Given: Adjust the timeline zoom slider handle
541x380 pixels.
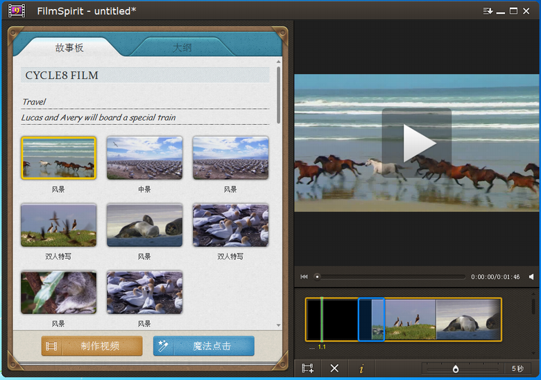Looking at the screenshot, I should pos(456,369).
